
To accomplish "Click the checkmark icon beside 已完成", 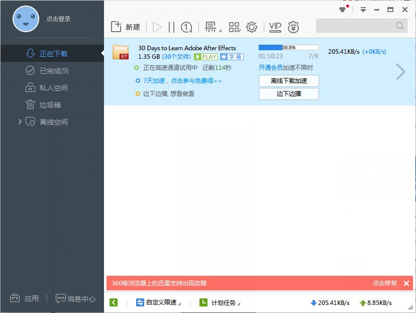I will (30, 70).
